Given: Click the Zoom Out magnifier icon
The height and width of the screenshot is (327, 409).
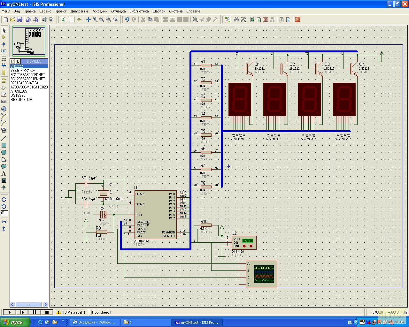Looking at the screenshot, I should click(102, 19).
